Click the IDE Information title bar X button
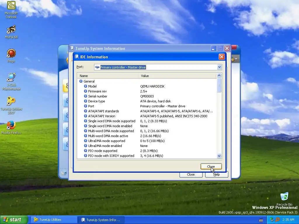Screen dimensions: 299x224 pyautogui.click(x=222, y=57)
